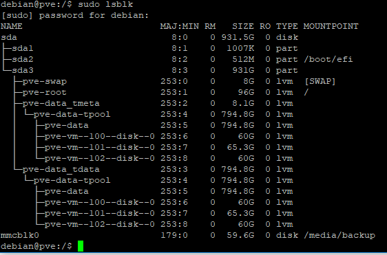Click 'pve-data-tpool' under pve-data_tmeta

(72, 115)
